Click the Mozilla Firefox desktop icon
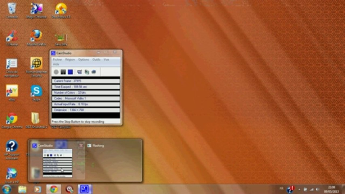This screenshot has width=345, height=194. [x=36, y=38]
